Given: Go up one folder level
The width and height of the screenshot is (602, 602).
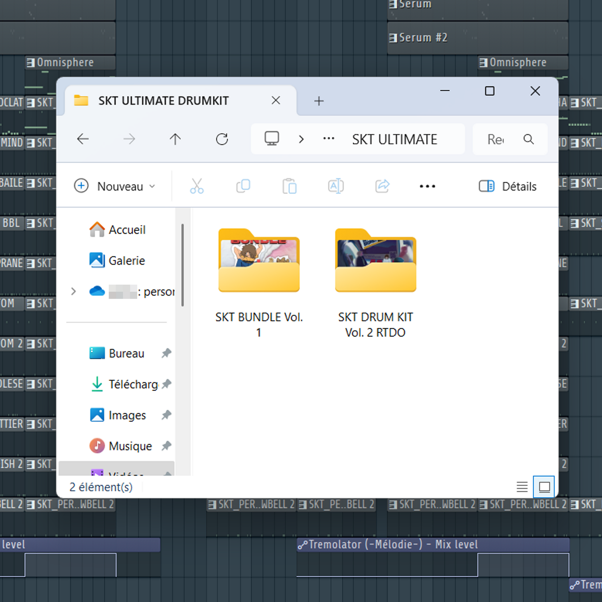Looking at the screenshot, I should pyautogui.click(x=175, y=139).
